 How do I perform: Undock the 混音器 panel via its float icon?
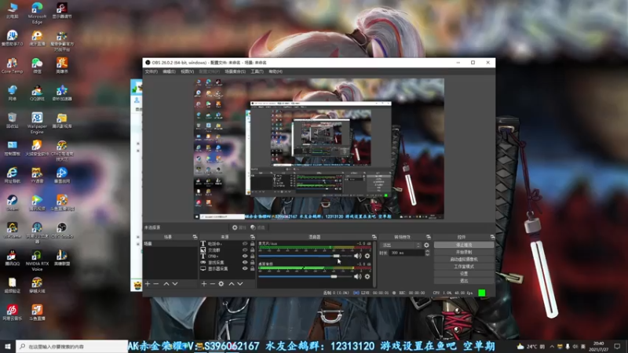pos(374,237)
